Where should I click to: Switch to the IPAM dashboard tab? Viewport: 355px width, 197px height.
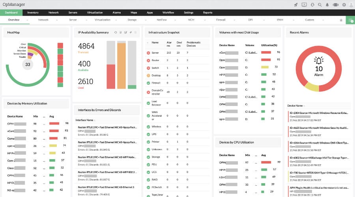point(280,20)
